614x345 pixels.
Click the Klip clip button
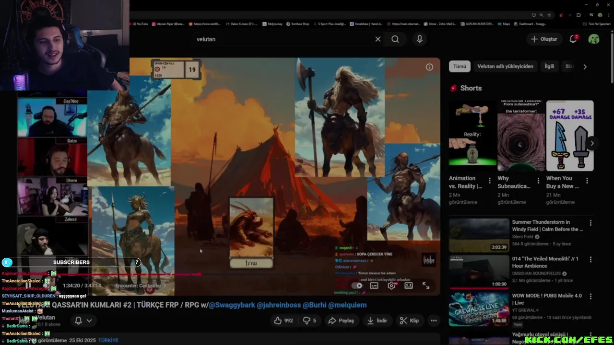(x=409, y=321)
